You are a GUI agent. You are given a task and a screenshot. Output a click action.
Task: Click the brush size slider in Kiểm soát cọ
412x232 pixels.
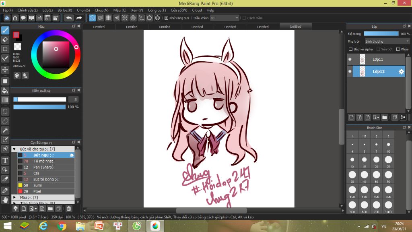click(40, 99)
